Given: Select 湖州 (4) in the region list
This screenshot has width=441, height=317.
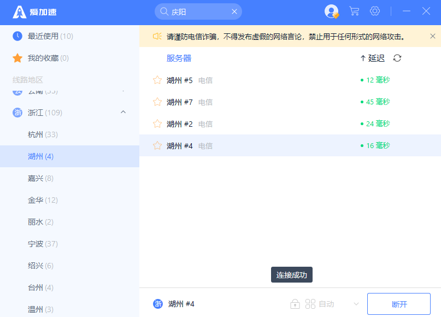Looking at the screenshot, I should click(69, 156).
